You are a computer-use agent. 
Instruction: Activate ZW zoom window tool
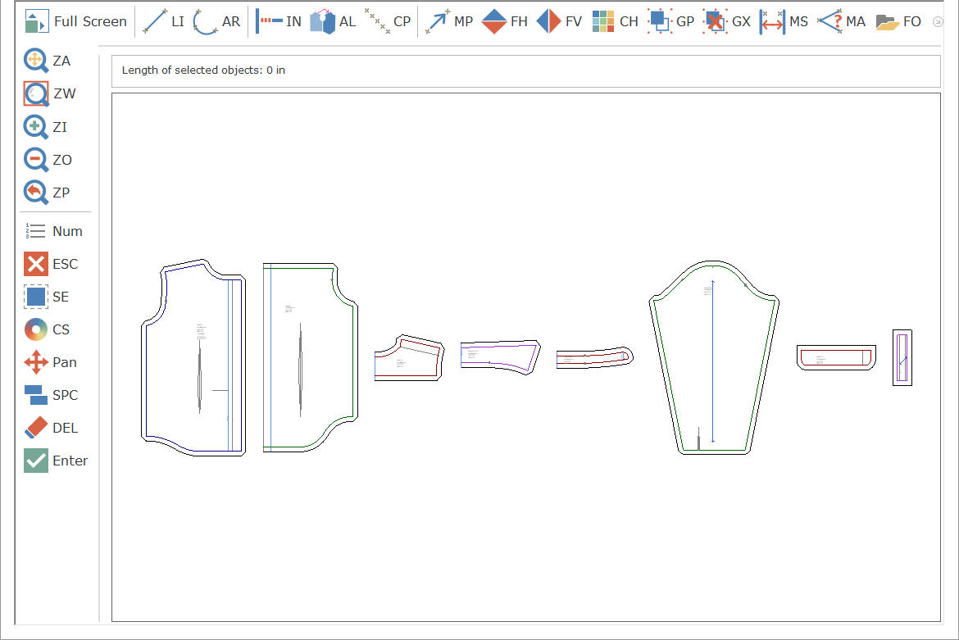click(49, 94)
